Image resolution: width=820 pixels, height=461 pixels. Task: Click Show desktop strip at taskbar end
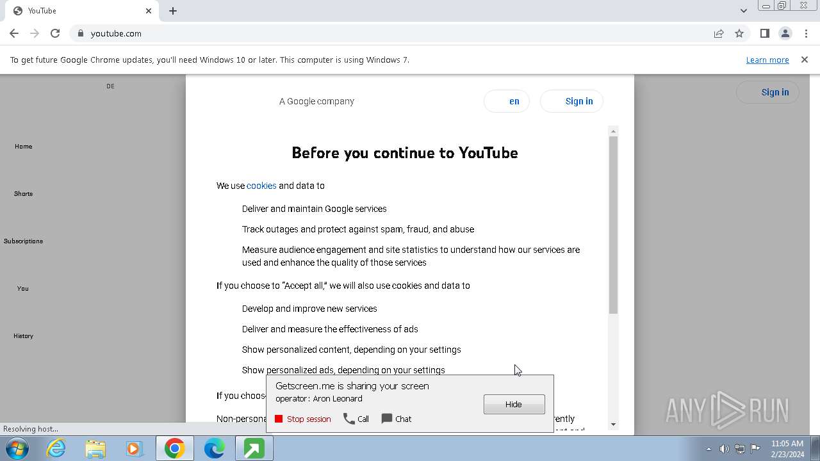click(815, 448)
